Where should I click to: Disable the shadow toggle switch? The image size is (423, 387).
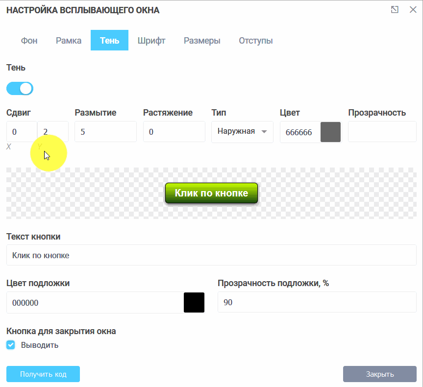coord(20,89)
